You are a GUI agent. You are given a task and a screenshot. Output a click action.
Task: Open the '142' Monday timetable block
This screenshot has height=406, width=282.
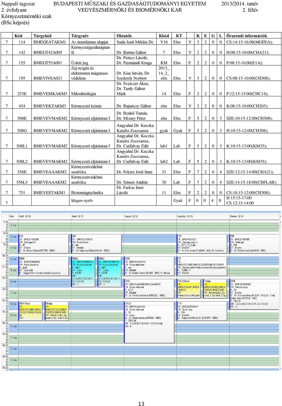point(43,244)
